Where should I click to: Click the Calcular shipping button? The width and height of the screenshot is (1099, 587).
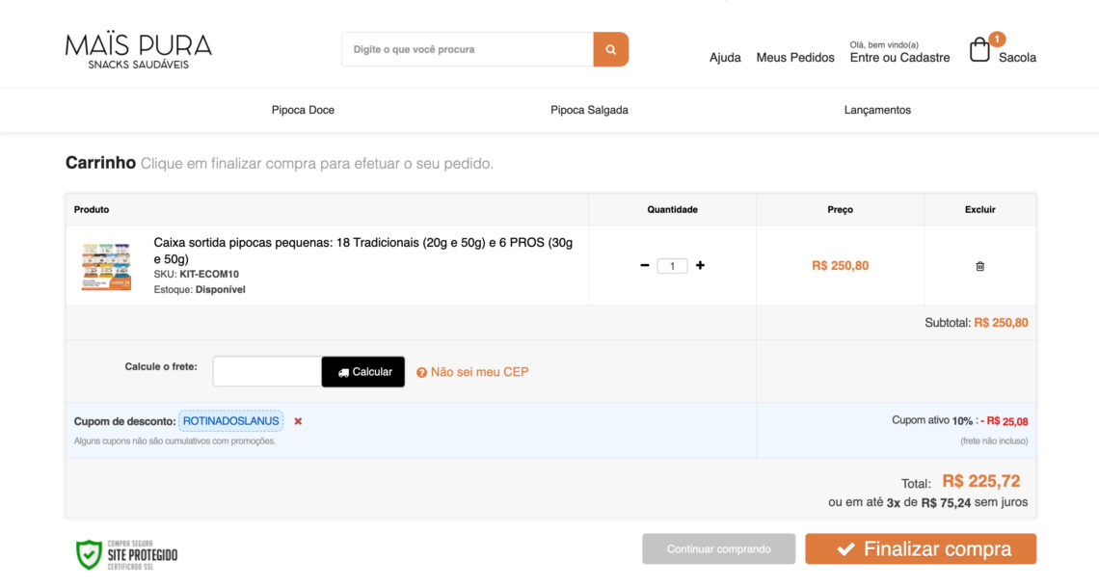363,371
